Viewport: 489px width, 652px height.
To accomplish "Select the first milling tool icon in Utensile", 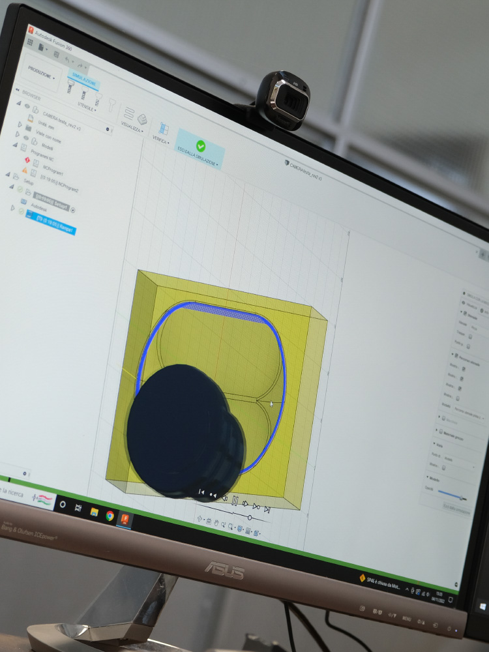I will click(70, 86).
